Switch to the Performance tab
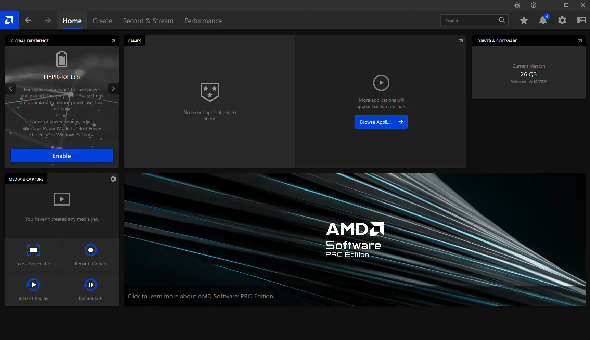Screen dimensions: 590x340 tap(203, 21)
